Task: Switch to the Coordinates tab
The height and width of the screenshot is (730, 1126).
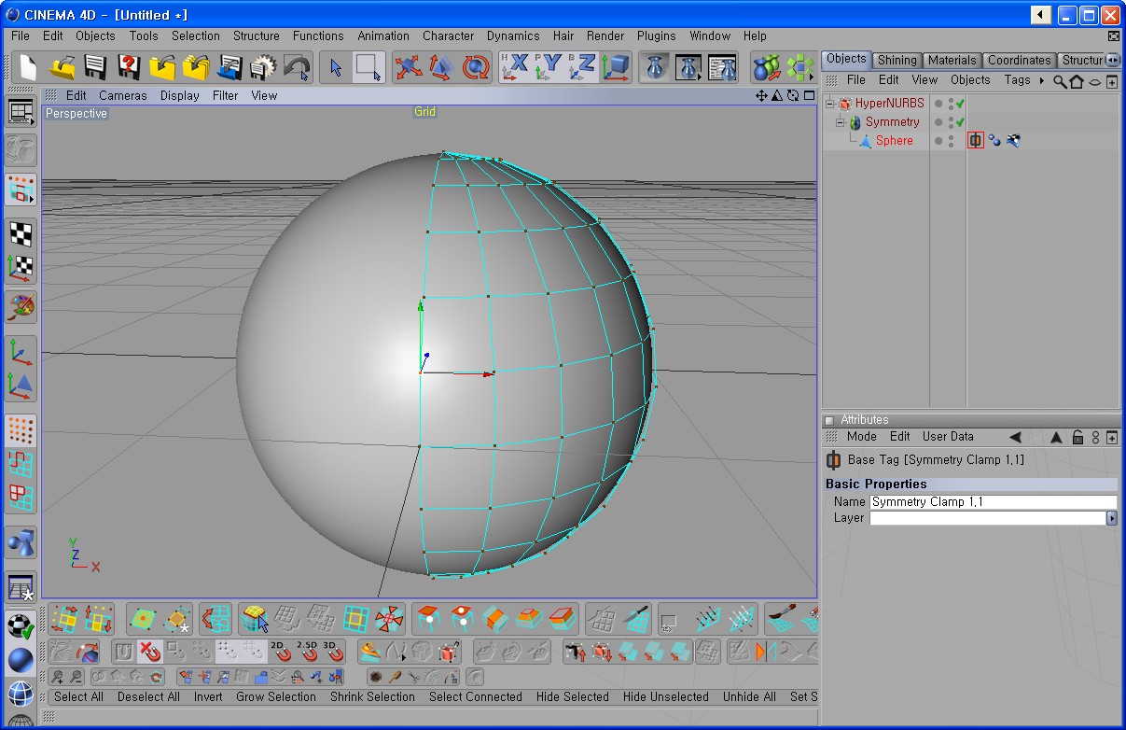Action: [x=1020, y=60]
